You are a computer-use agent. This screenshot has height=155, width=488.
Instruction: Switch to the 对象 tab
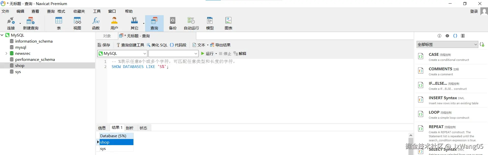tap(107, 36)
